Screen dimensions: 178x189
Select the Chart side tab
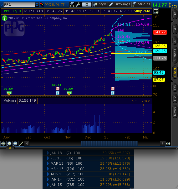coord(175,72)
